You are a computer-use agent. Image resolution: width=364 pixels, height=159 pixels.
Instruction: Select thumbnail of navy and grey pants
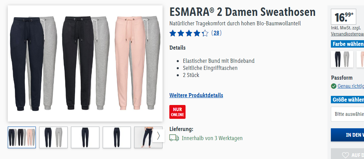click(x=53, y=137)
